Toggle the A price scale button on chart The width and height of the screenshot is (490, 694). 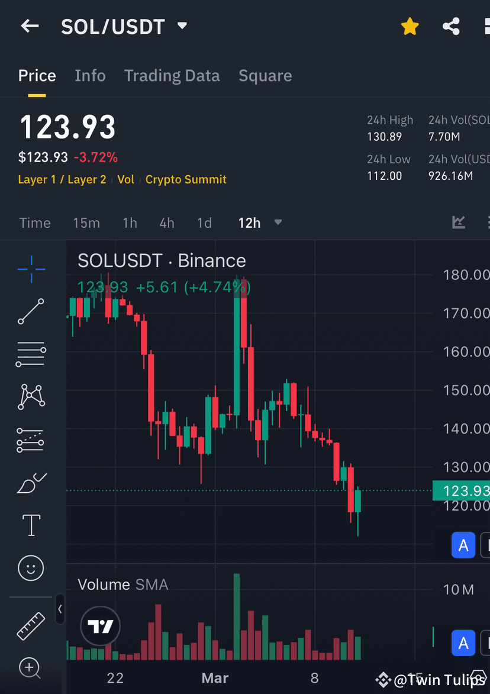tap(463, 545)
